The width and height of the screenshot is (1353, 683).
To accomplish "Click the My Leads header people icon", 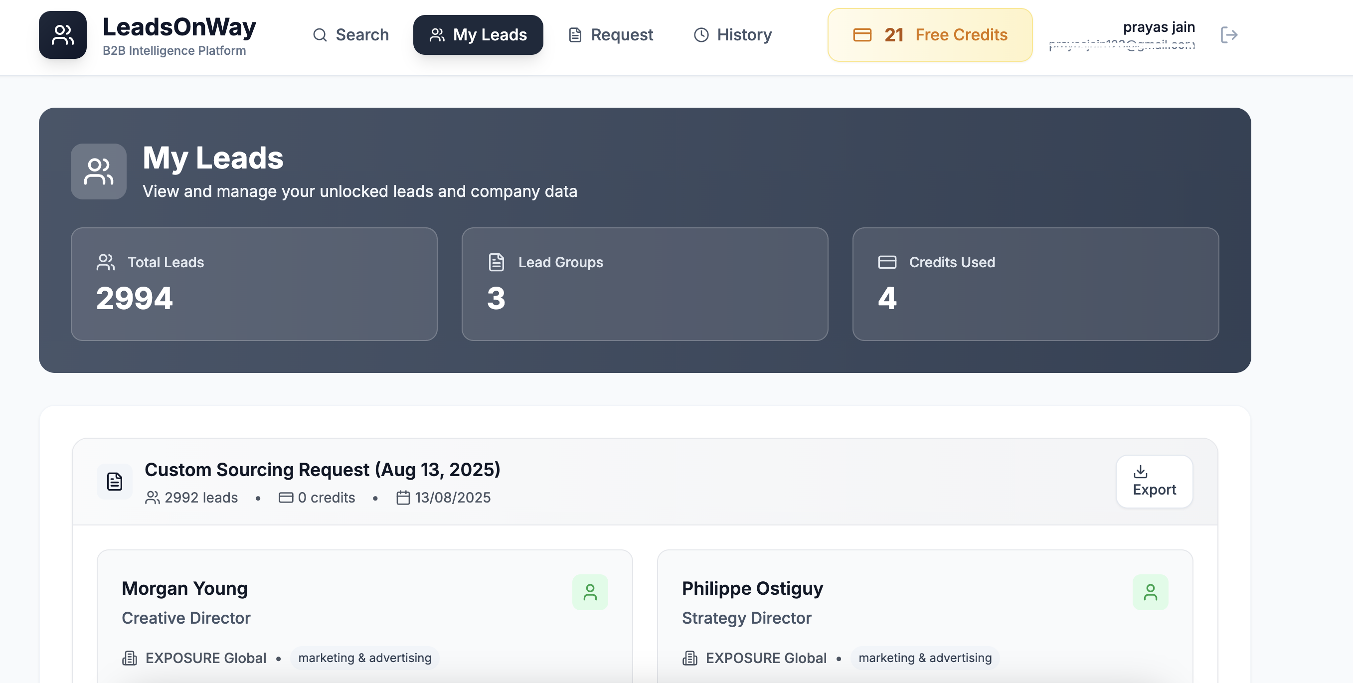I will point(99,171).
